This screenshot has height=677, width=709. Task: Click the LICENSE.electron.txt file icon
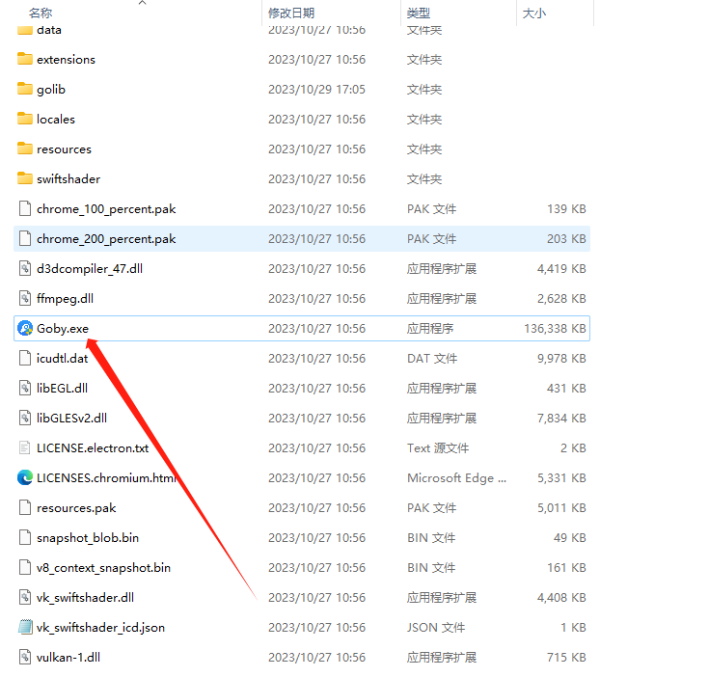point(25,447)
